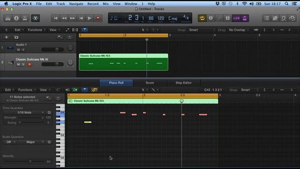Select the yellow note in Piano Roll
This screenshot has width=300, height=169.
[x=88, y=122]
